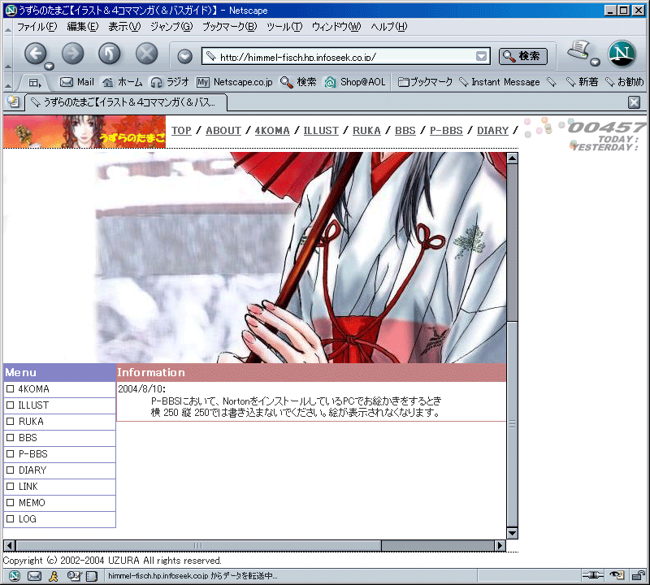Open the Address Book icon in status bar
650x585 pixels.
pyautogui.click(x=92, y=576)
